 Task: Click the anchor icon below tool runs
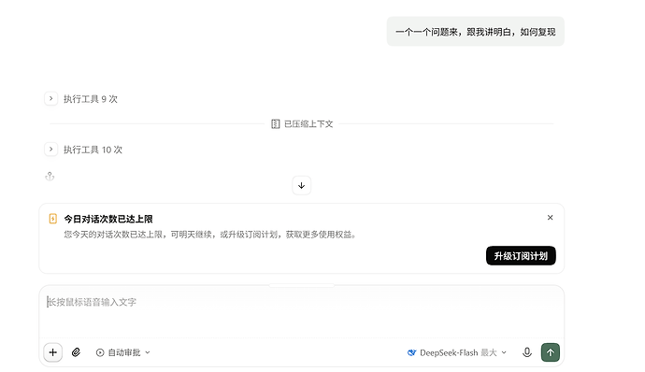point(50,176)
